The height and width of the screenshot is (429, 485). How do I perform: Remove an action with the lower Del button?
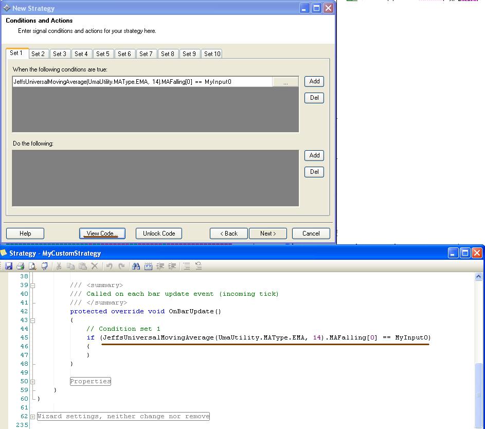(x=314, y=172)
